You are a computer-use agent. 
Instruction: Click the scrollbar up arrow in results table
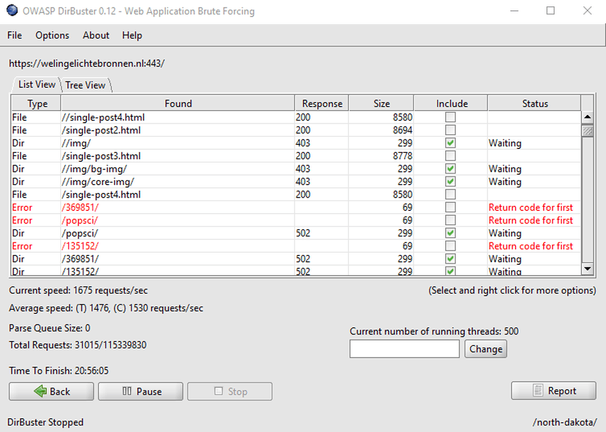click(588, 117)
